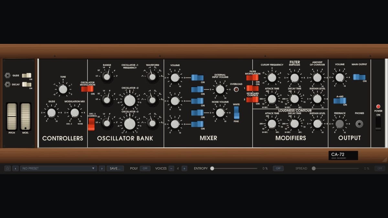
Task: Decrease voices with the minus button
Action: (171, 168)
